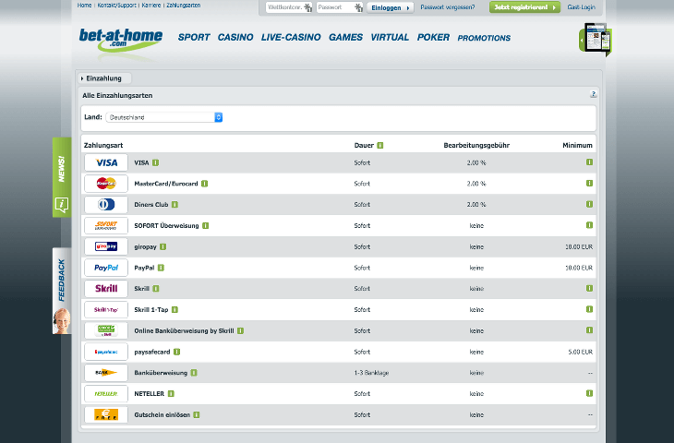Show minimum info icon in Skrill row
This screenshot has width=674, height=443.
[589, 288]
